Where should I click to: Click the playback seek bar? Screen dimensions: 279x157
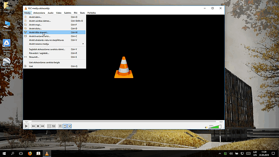(124, 122)
